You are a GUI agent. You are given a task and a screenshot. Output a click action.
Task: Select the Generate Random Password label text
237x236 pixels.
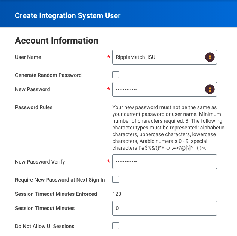point(48,75)
